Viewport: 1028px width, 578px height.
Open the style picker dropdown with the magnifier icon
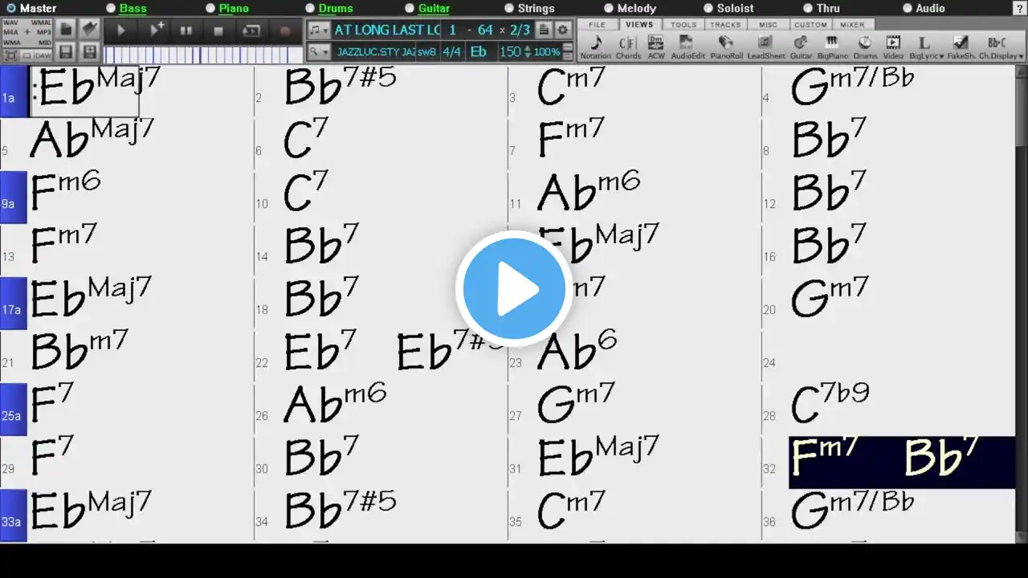(x=319, y=52)
